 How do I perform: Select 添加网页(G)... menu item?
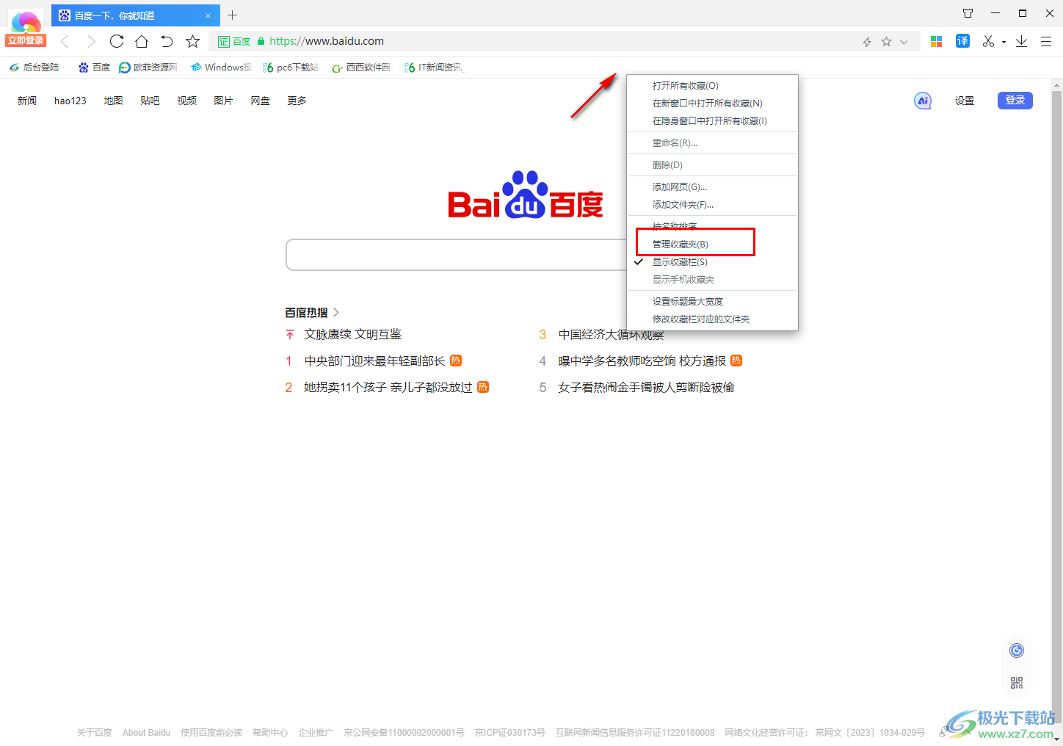[712, 187]
